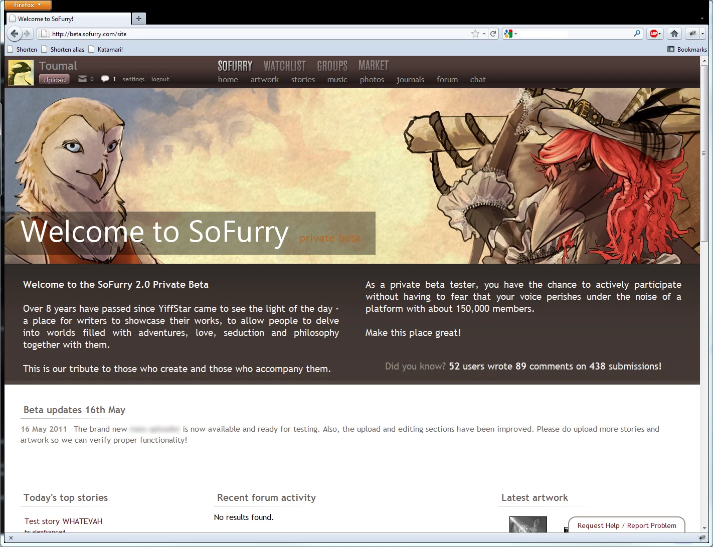Open the list all tabs dropdown
Image resolution: width=713 pixels, height=547 pixels.
point(702,19)
